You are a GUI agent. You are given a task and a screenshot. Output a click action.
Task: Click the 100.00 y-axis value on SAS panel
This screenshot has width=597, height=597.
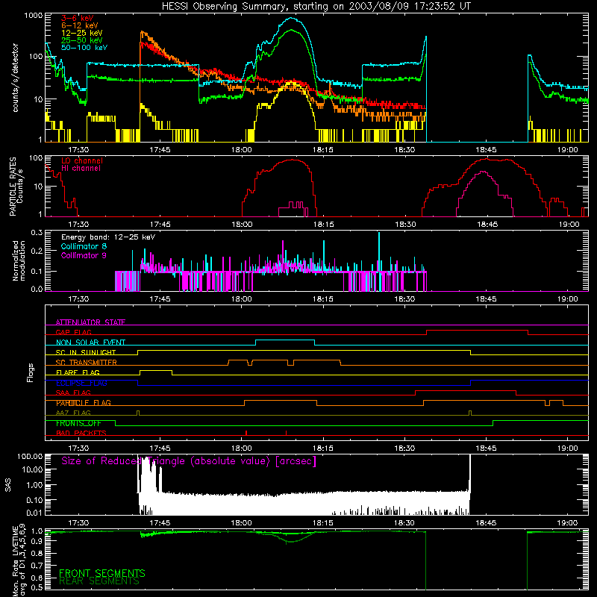(30, 456)
